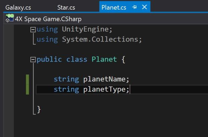Click System.Collections in the second using line
Image resolution: width=208 pixels, height=137 pixels.
[x=102, y=39]
